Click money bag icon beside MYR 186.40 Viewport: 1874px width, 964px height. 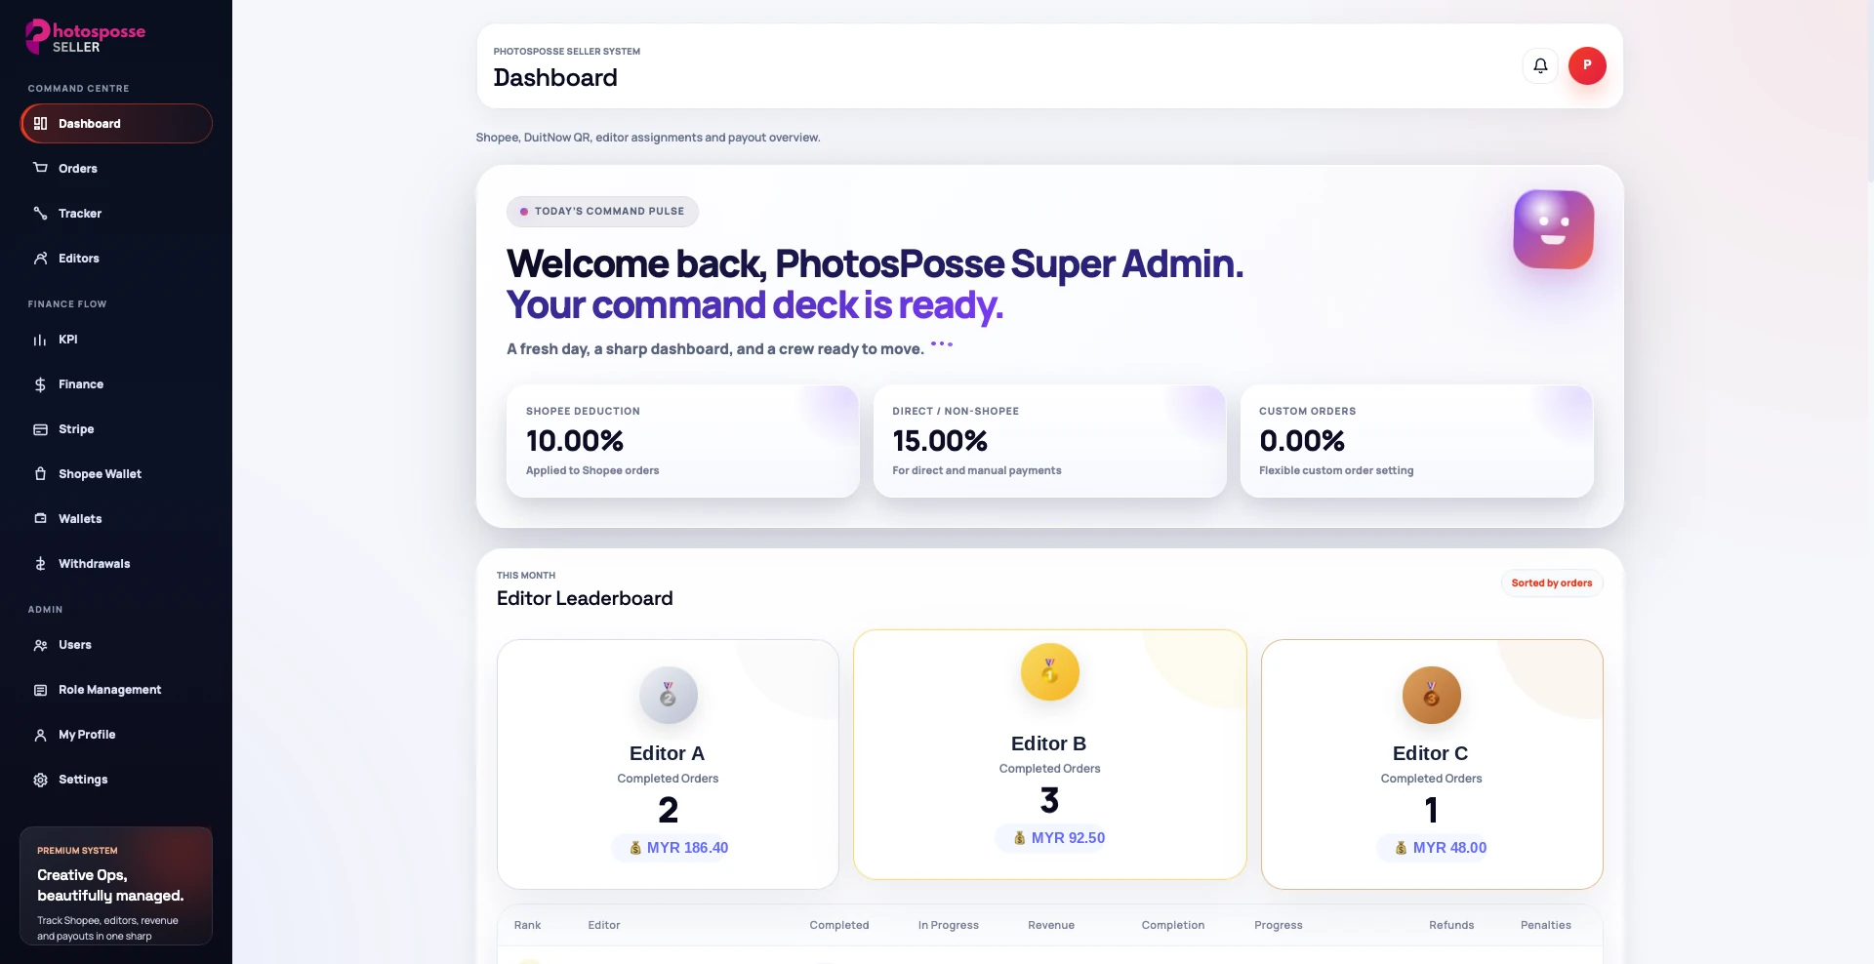click(x=635, y=848)
